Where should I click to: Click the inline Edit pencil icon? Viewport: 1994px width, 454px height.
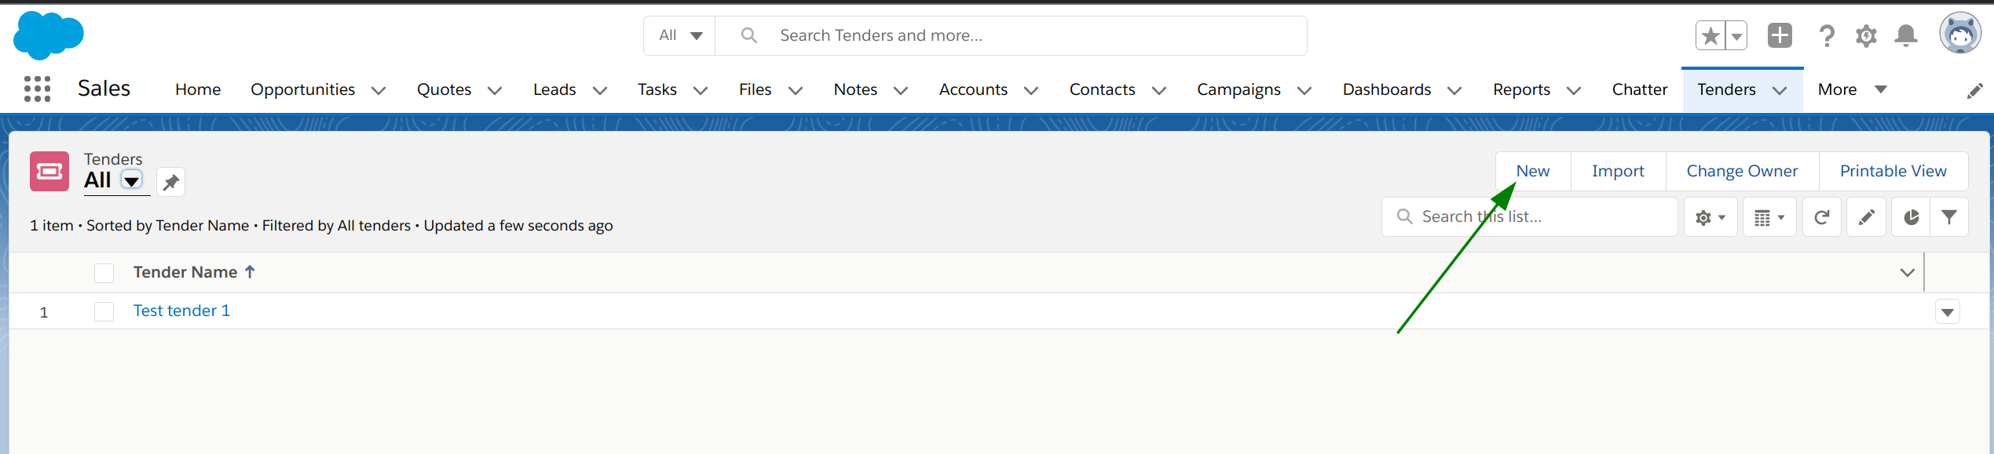click(x=1866, y=216)
